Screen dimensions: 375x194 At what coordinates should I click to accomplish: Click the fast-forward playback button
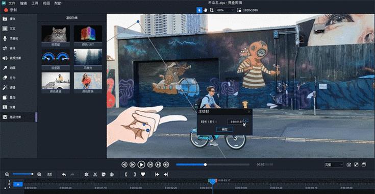(x=166, y=164)
